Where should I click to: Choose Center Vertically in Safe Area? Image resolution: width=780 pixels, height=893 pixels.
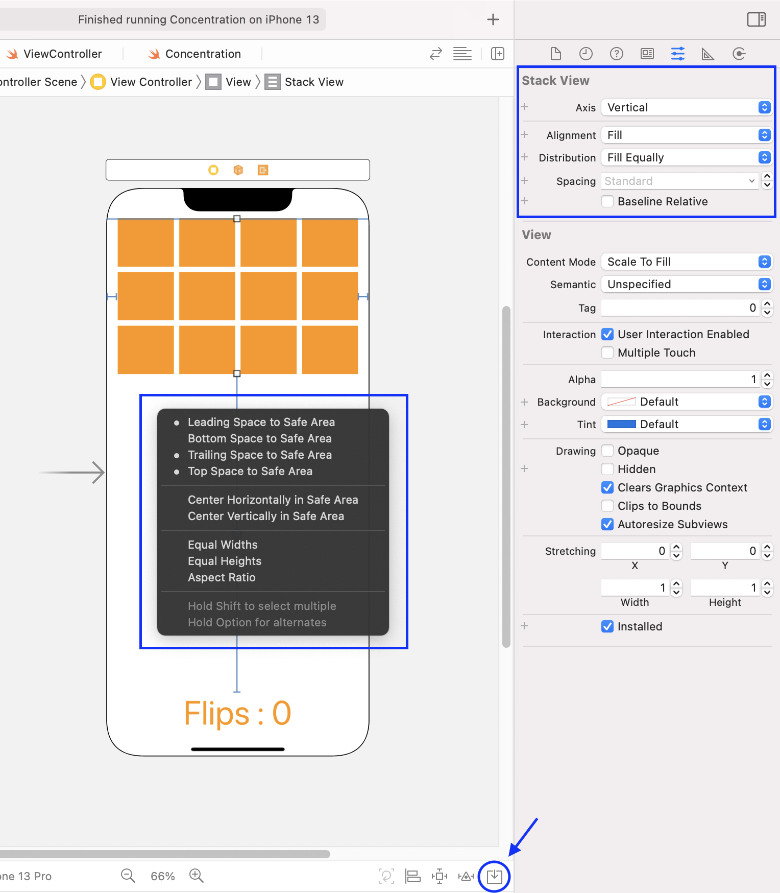pos(266,516)
